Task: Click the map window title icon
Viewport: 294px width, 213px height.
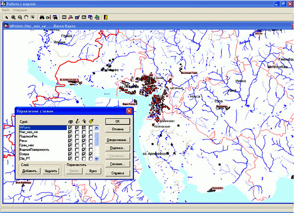Action: click(x=6, y=26)
